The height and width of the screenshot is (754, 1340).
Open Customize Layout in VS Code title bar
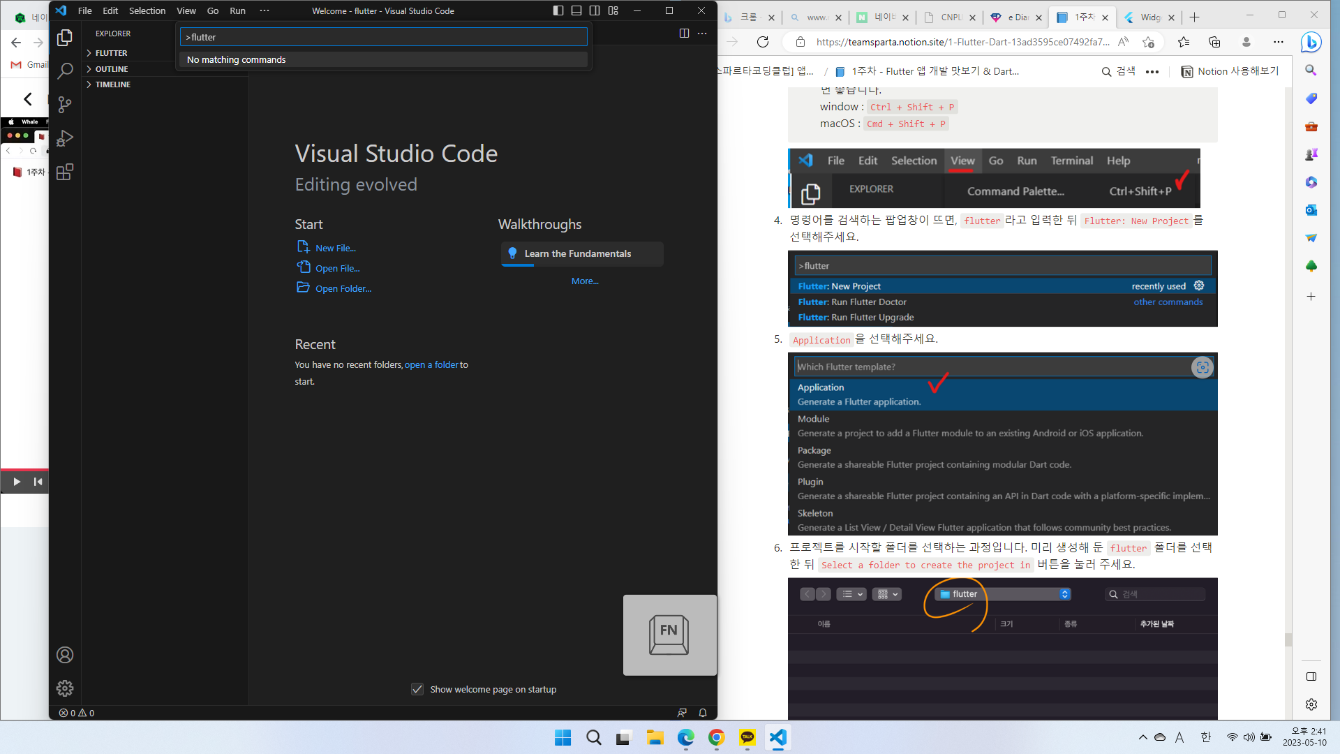point(613,10)
